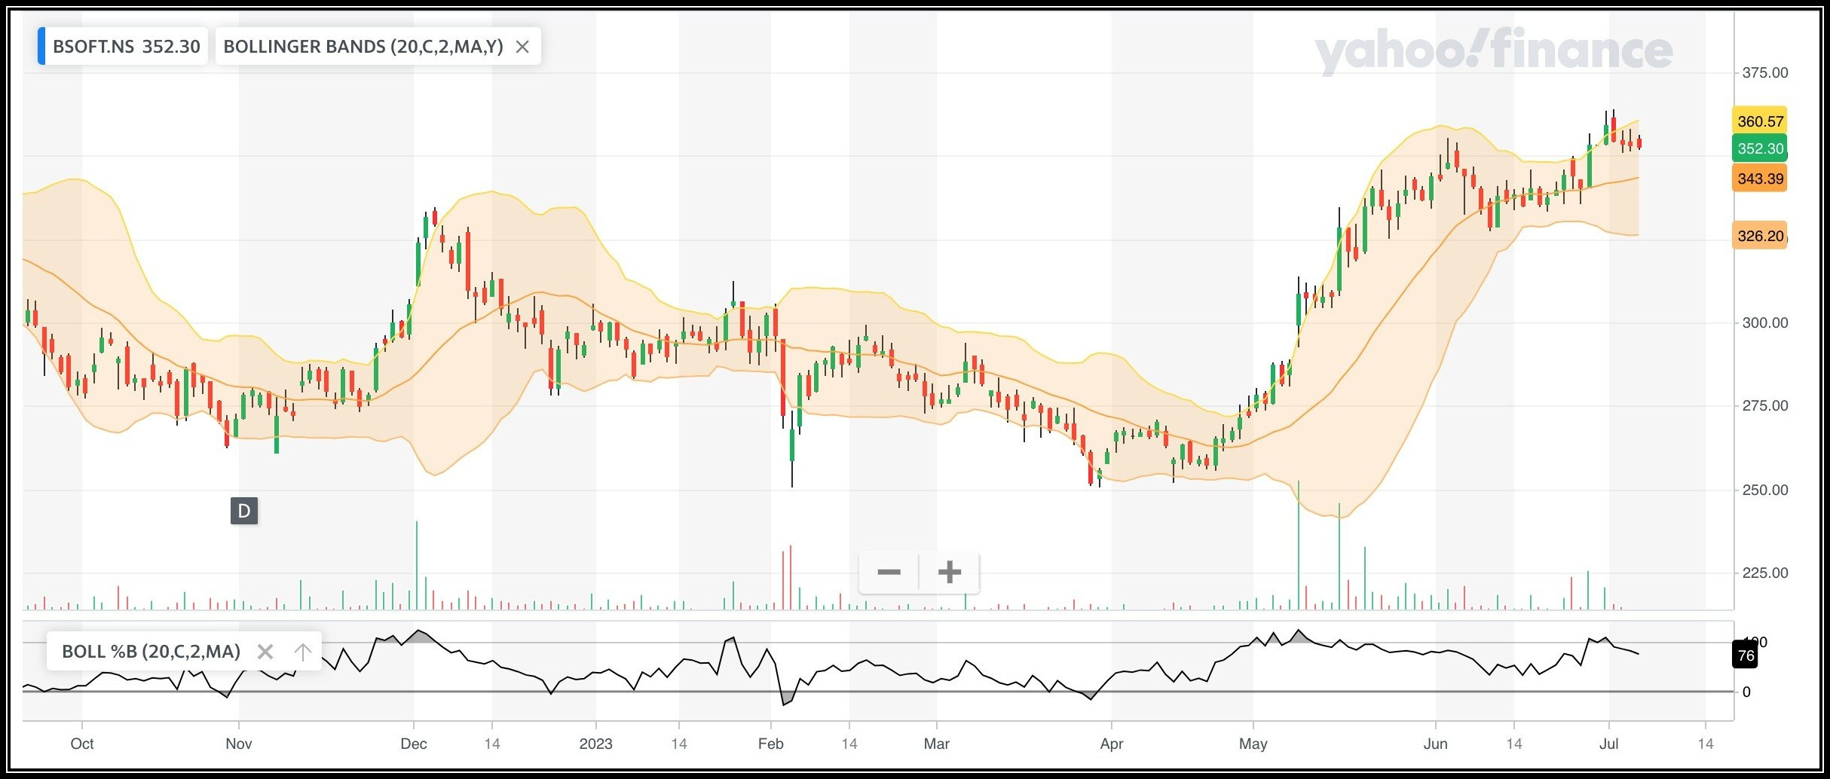Click the 2023 date axis label
The image size is (1830, 779).
(x=595, y=744)
